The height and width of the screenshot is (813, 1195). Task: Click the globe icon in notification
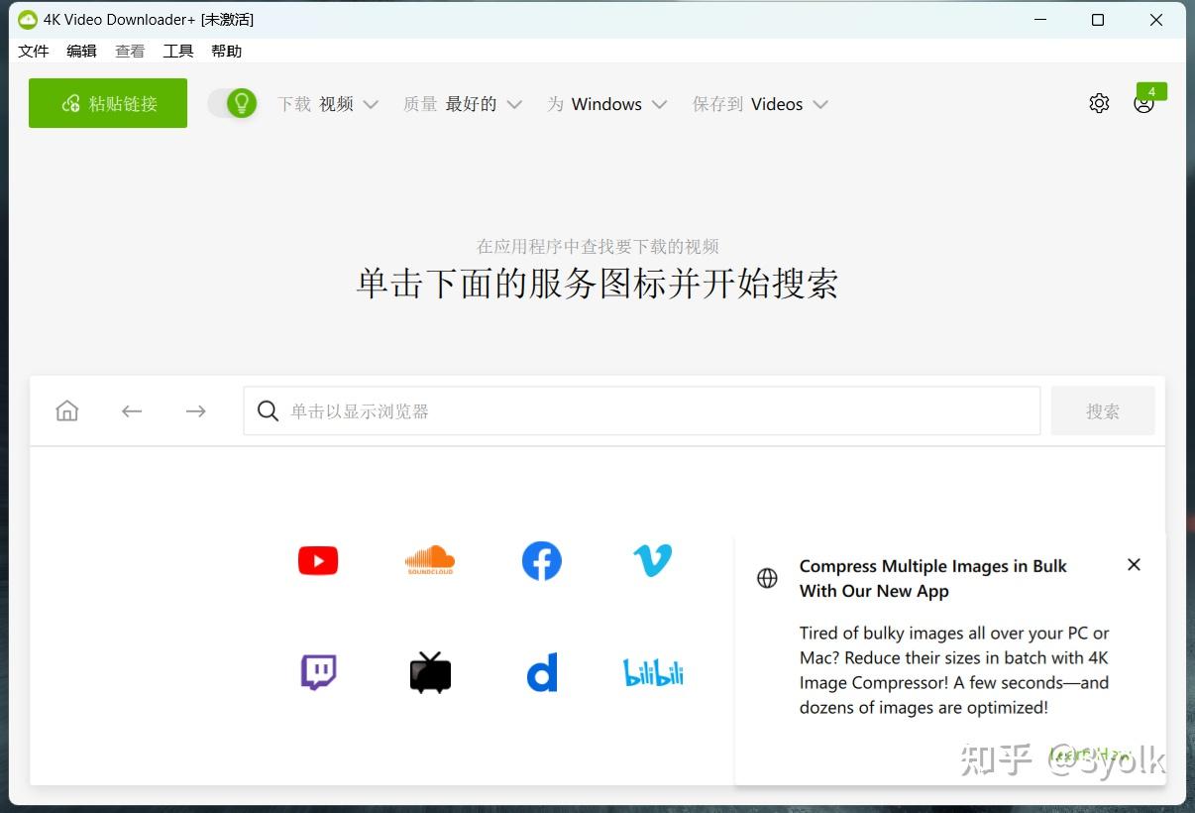767,578
